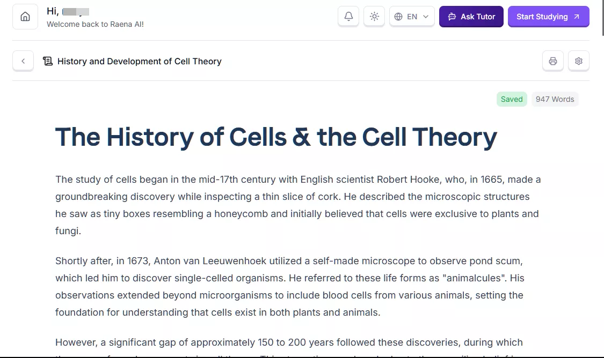604x358 pixels.
Task: Click the Ask Tutor button
Action: (471, 17)
